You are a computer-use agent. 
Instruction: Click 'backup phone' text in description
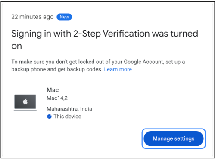pyautogui.click(x=29, y=69)
